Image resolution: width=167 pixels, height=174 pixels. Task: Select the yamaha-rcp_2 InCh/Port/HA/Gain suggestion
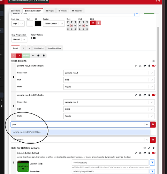[x=81, y=132]
